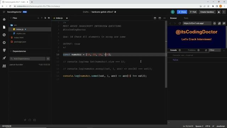The height and width of the screenshot is (128, 227).
Task: Click the preview responsive mode icon
Action: (x=214, y=23)
